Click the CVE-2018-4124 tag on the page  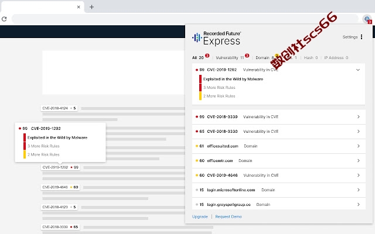(60, 108)
